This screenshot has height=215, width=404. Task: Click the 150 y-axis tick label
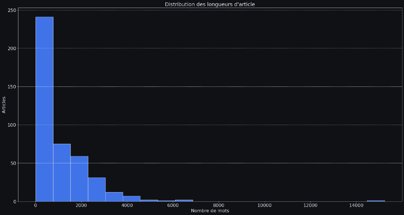pos(12,87)
